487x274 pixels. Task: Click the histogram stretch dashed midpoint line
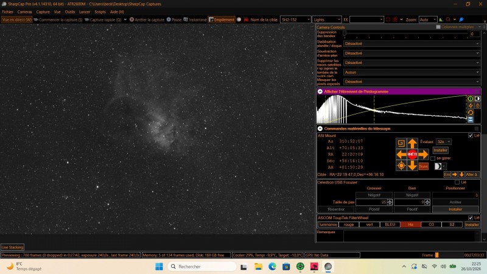374,110
